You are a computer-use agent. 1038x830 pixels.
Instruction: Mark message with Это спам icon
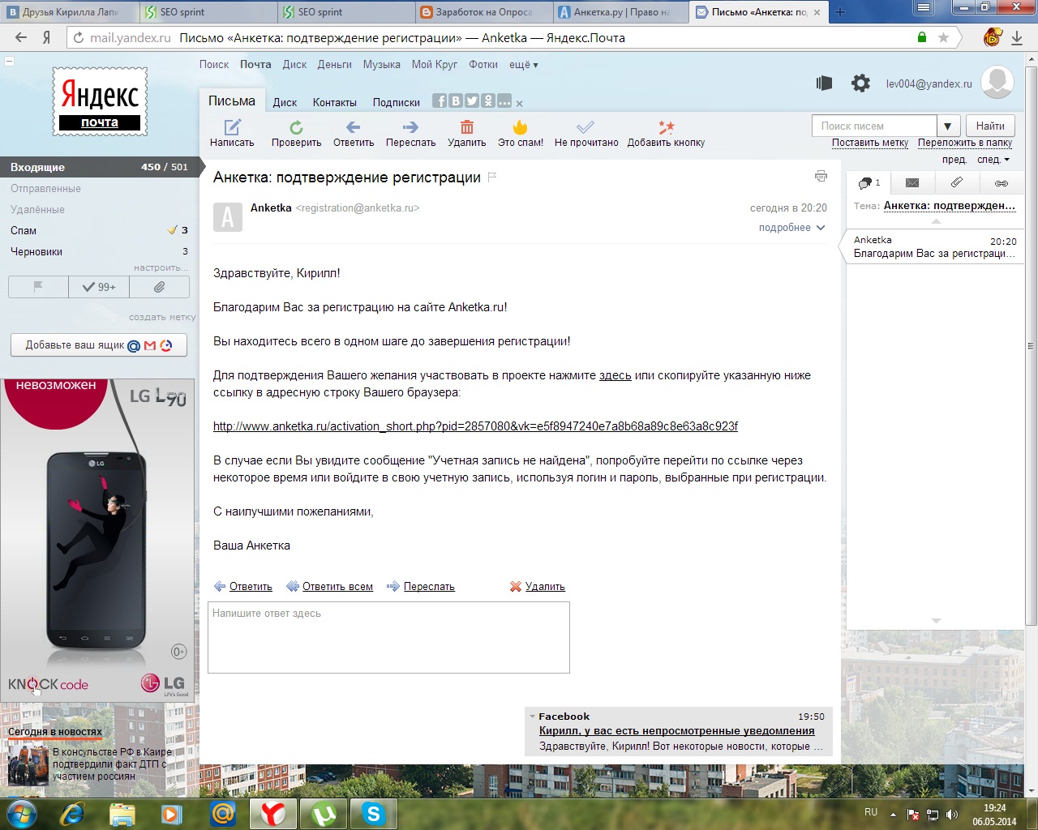tap(521, 126)
